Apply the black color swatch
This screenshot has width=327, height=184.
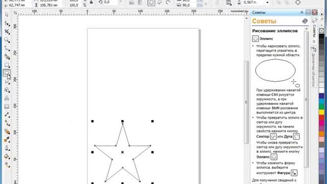pos(321,36)
